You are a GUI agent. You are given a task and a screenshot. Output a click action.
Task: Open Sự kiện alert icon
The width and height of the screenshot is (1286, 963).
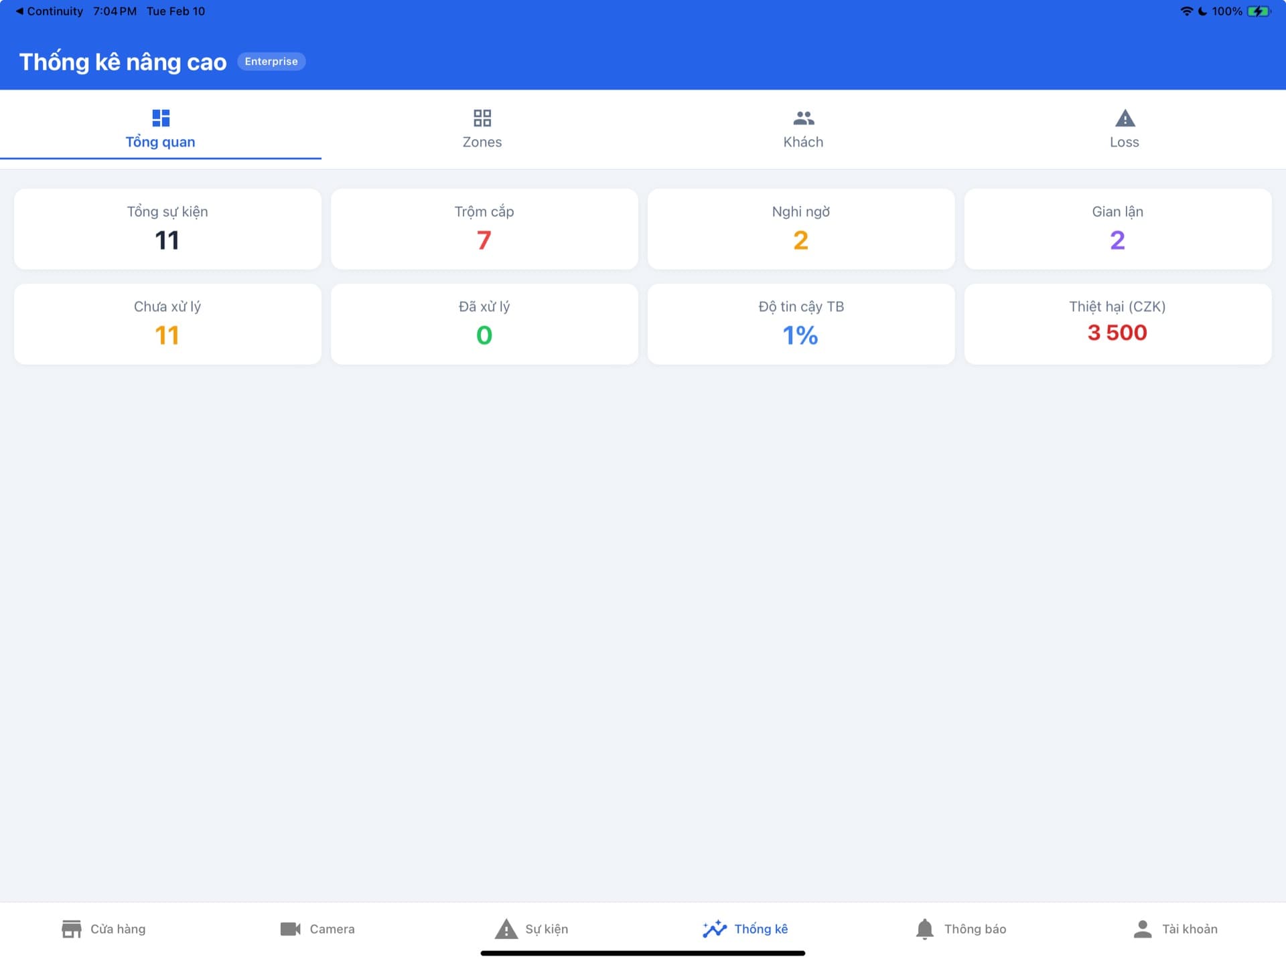click(506, 929)
